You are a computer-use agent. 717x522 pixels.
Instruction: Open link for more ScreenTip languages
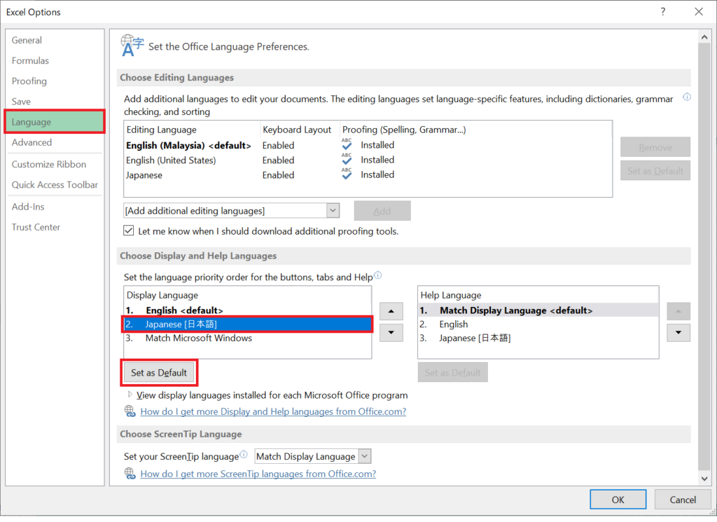pos(258,474)
